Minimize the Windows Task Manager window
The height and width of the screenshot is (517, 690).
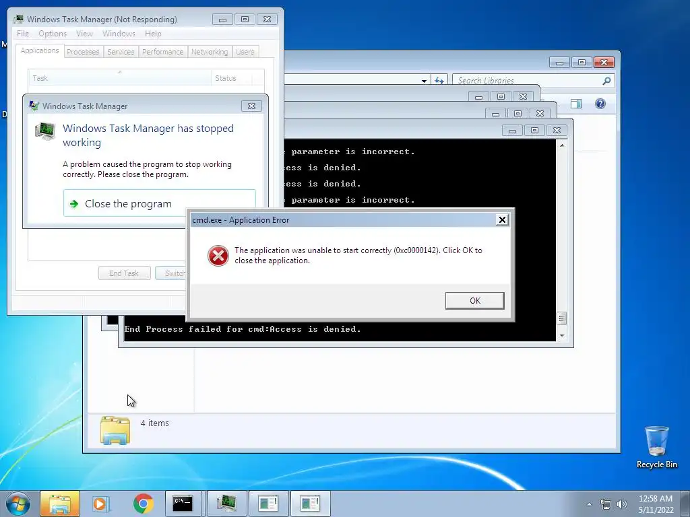(222, 20)
